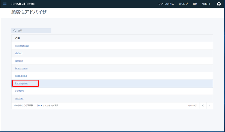This screenshot has width=225, height=132.
Task: Open the hamburger navigation menu
Action: pos(5,4)
